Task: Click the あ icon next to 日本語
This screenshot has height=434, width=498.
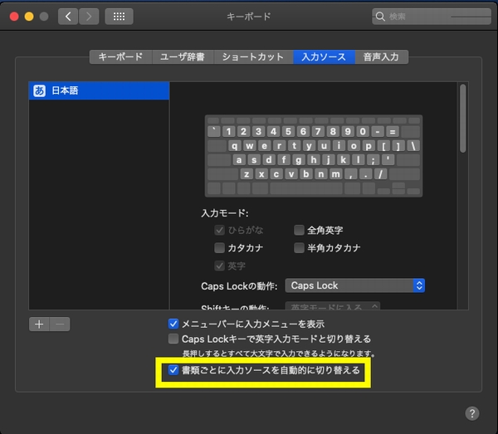Action: pos(39,90)
